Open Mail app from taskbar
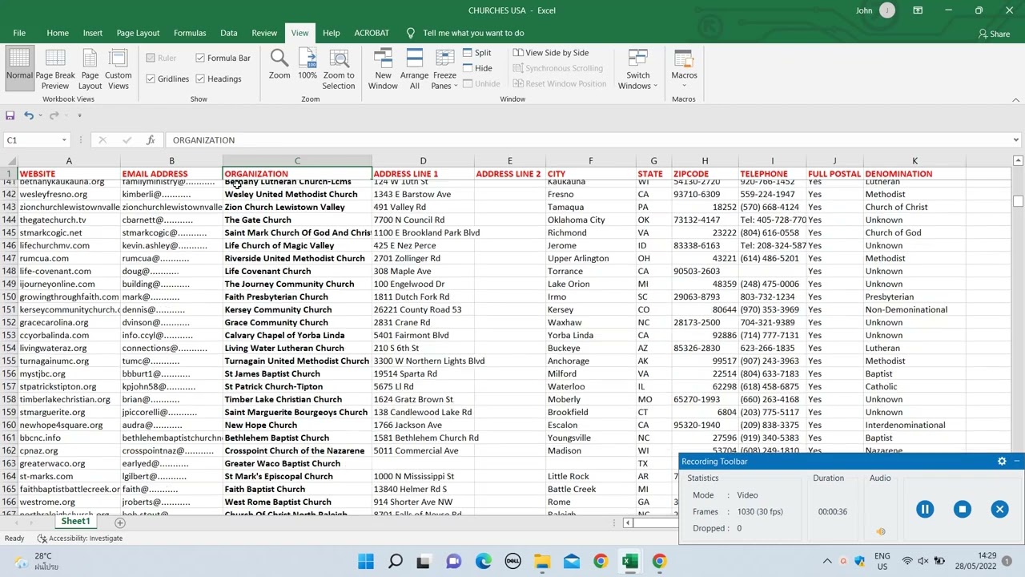The width and height of the screenshot is (1025, 577). click(x=572, y=561)
